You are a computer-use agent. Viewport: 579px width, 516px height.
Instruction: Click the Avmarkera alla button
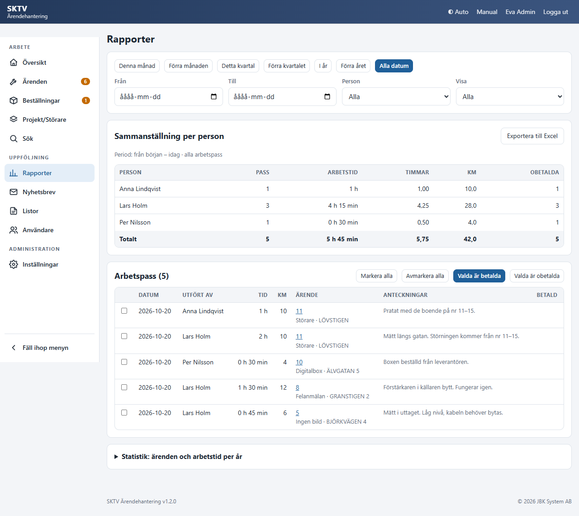pos(425,276)
